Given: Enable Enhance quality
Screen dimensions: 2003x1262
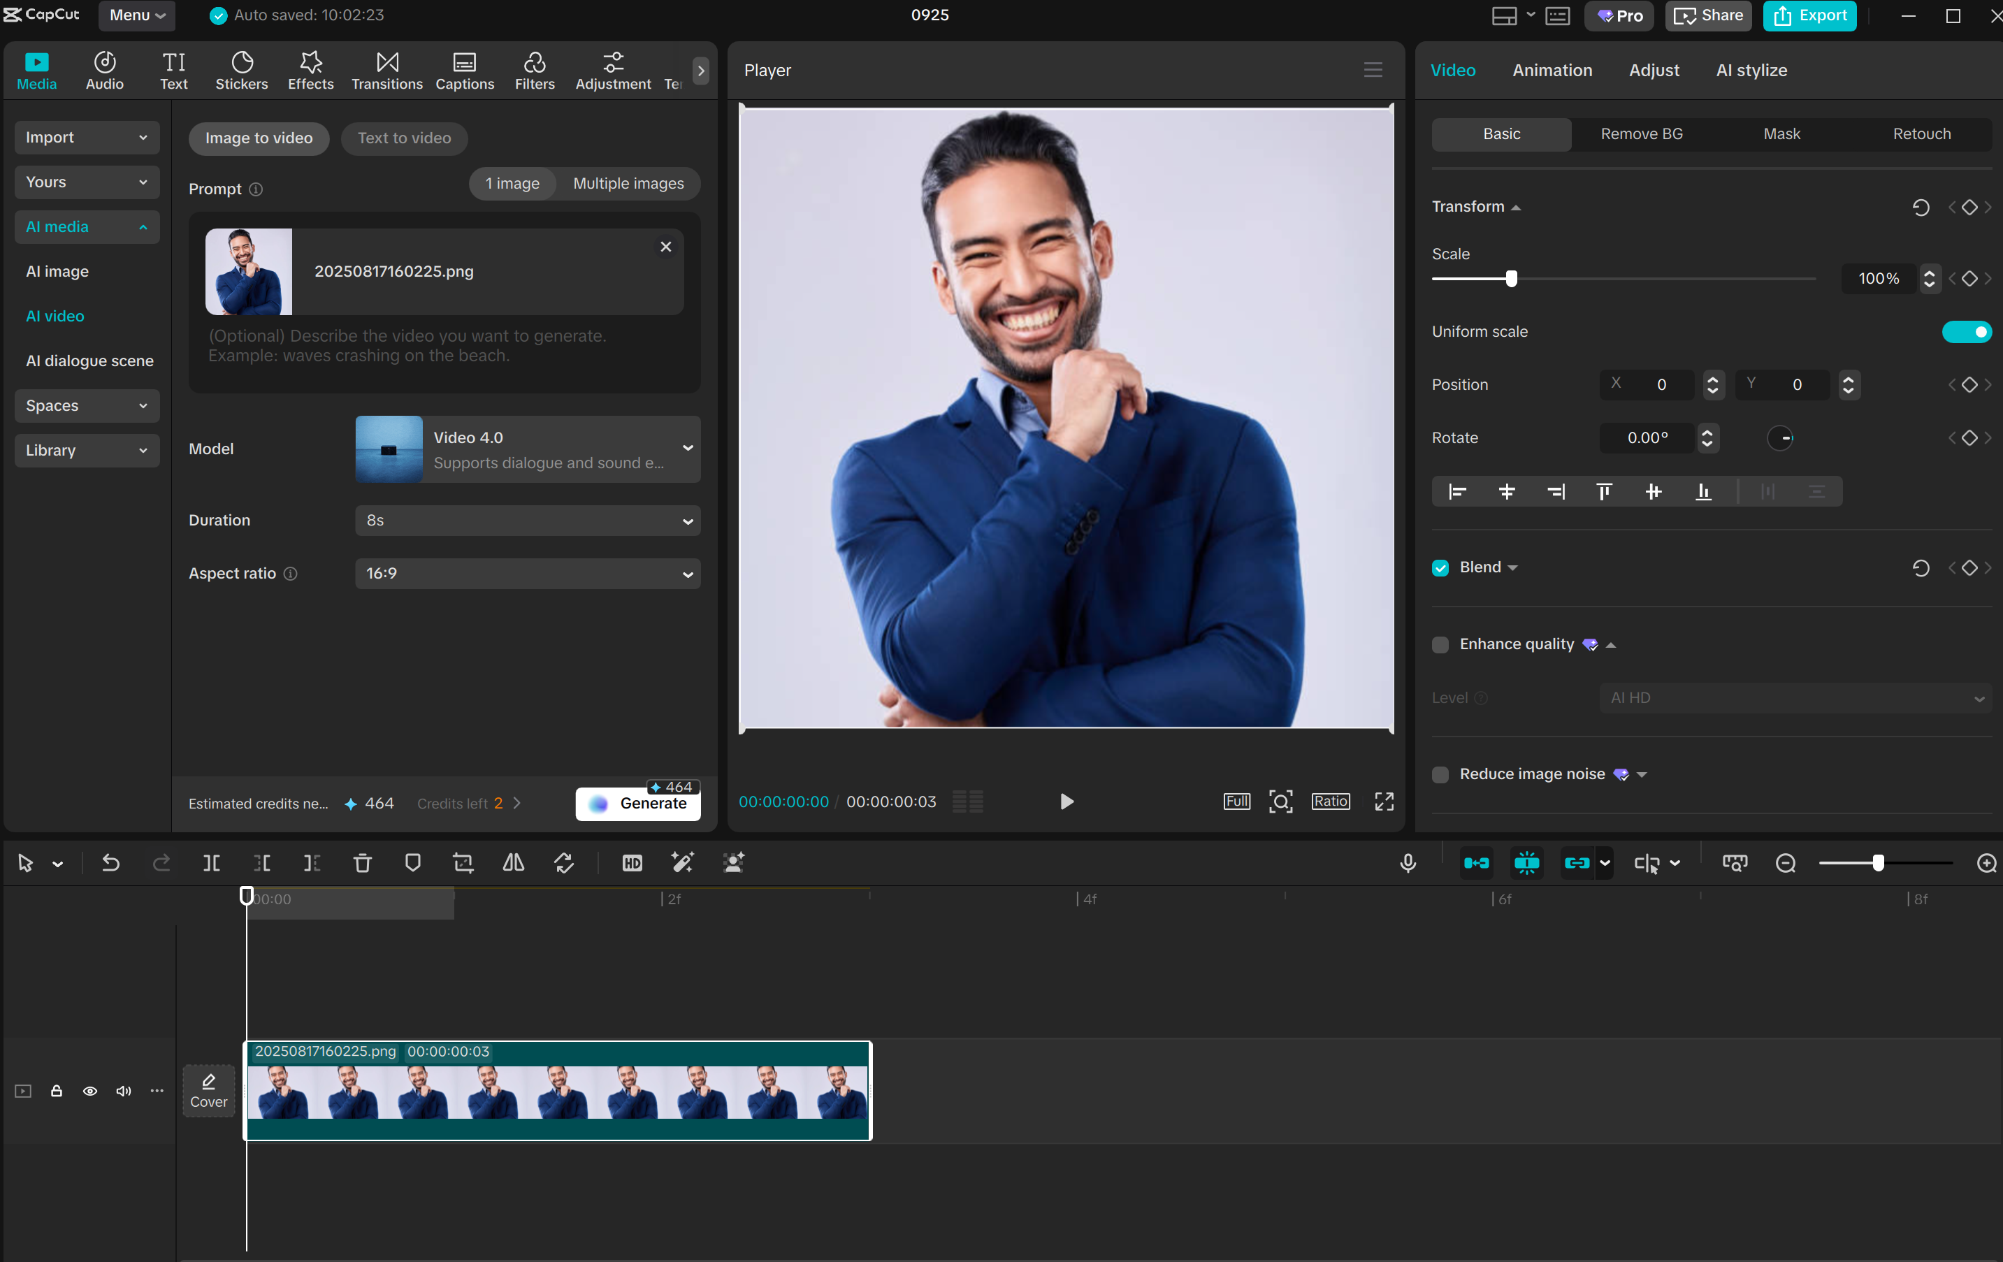Looking at the screenshot, I should click(1440, 644).
